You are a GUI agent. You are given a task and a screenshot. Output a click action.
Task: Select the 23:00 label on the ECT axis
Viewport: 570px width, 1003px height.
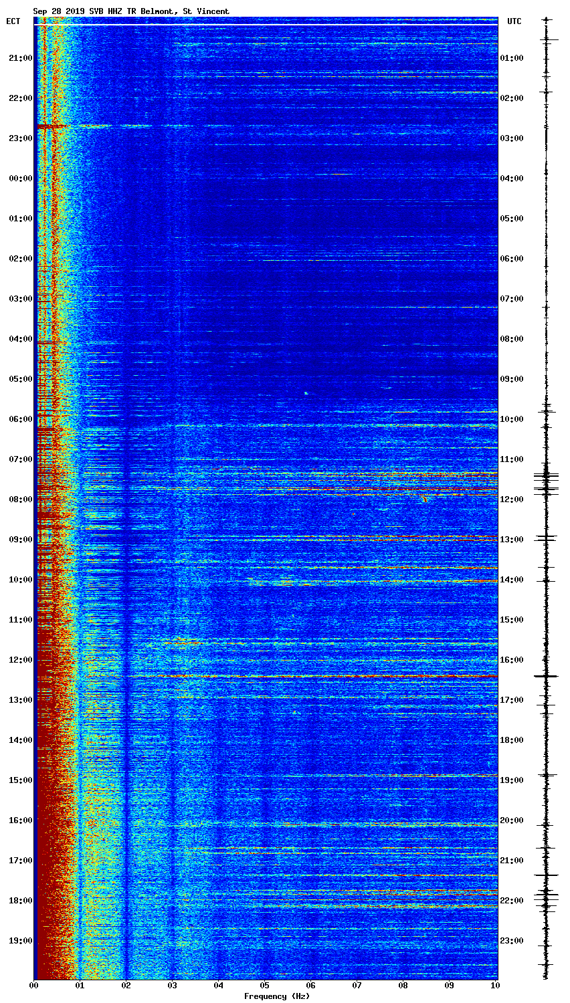pos(19,138)
